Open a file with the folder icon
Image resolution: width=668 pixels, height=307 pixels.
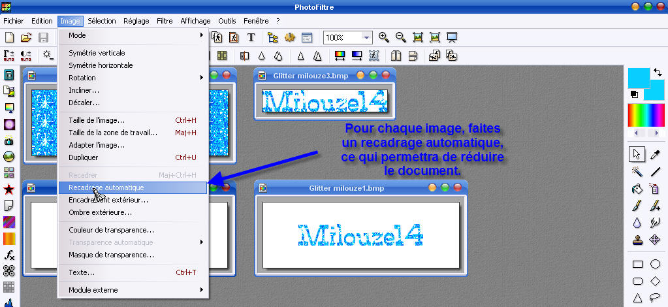tap(26, 38)
